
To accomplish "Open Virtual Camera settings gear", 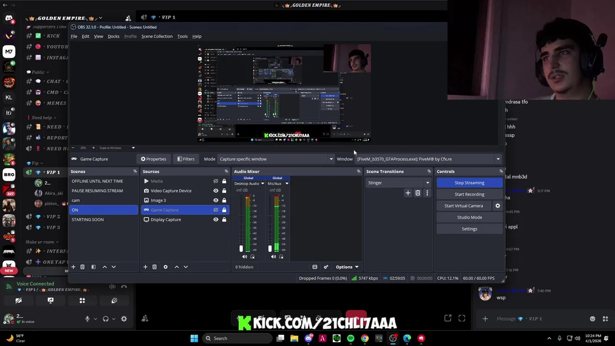I will 498,206.
